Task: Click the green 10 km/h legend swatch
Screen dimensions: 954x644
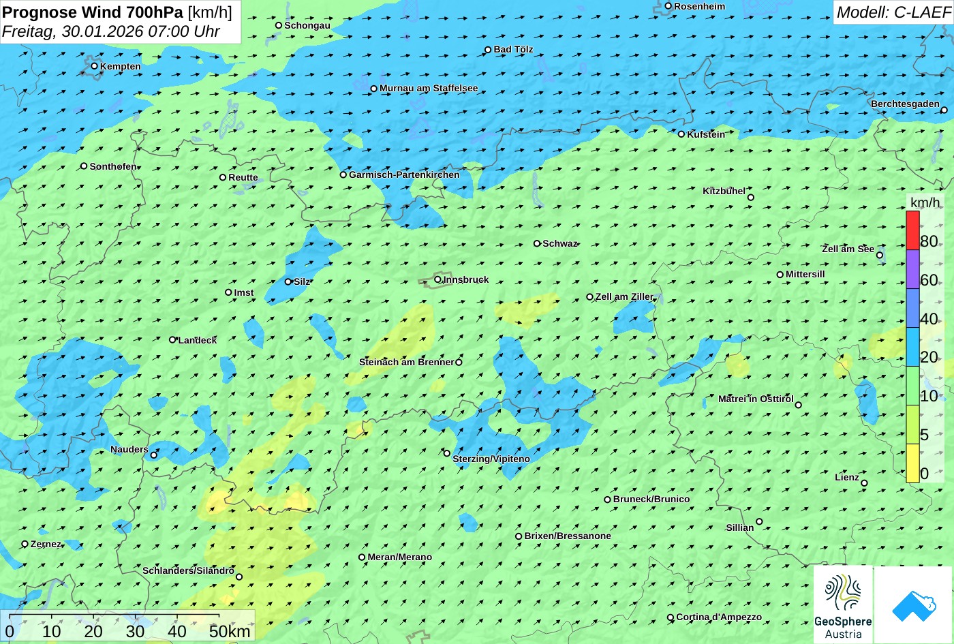Action: tap(912, 386)
